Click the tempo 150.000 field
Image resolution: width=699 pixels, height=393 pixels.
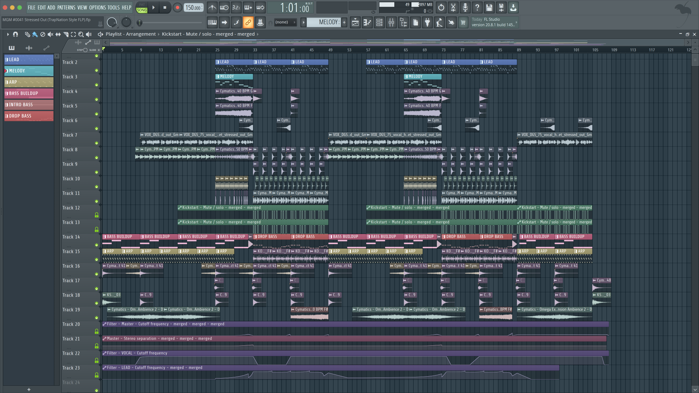[x=194, y=7]
